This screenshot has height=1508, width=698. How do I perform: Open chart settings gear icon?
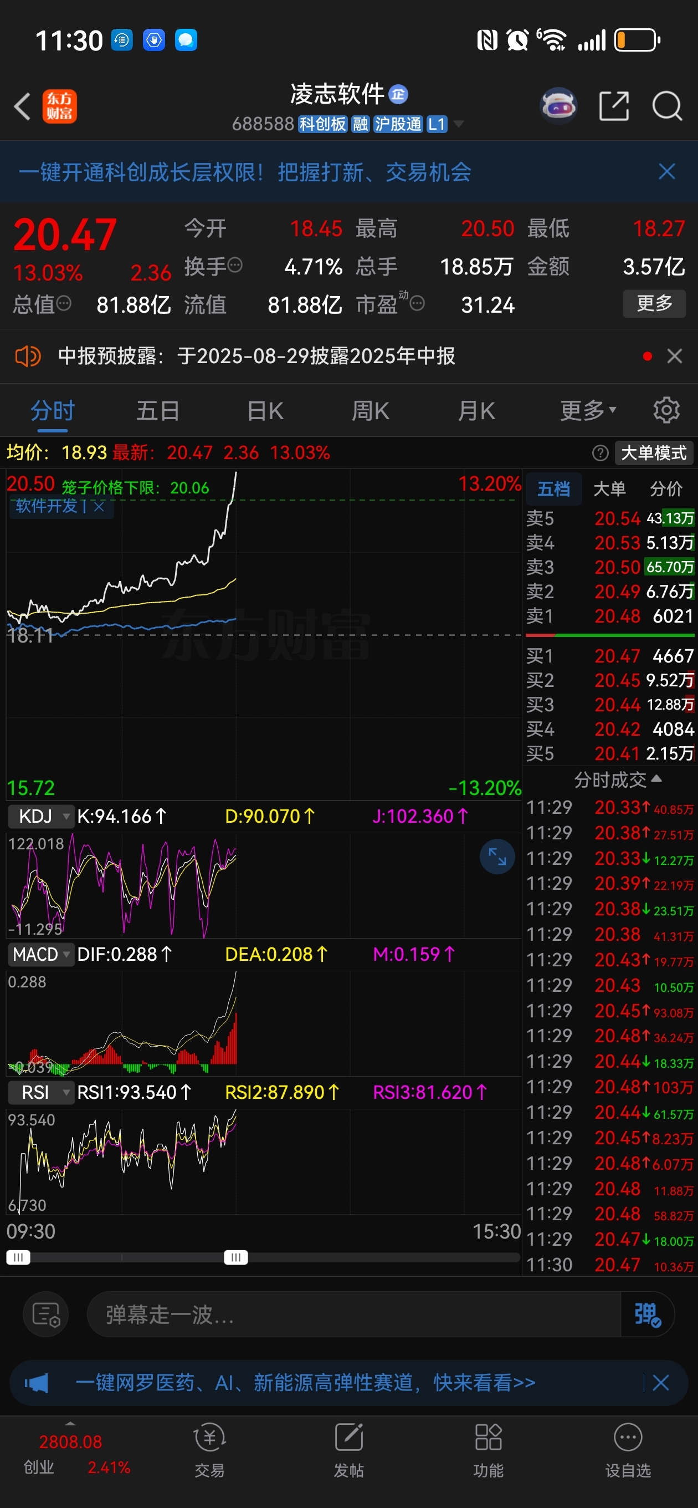click(x=666, y=410)
